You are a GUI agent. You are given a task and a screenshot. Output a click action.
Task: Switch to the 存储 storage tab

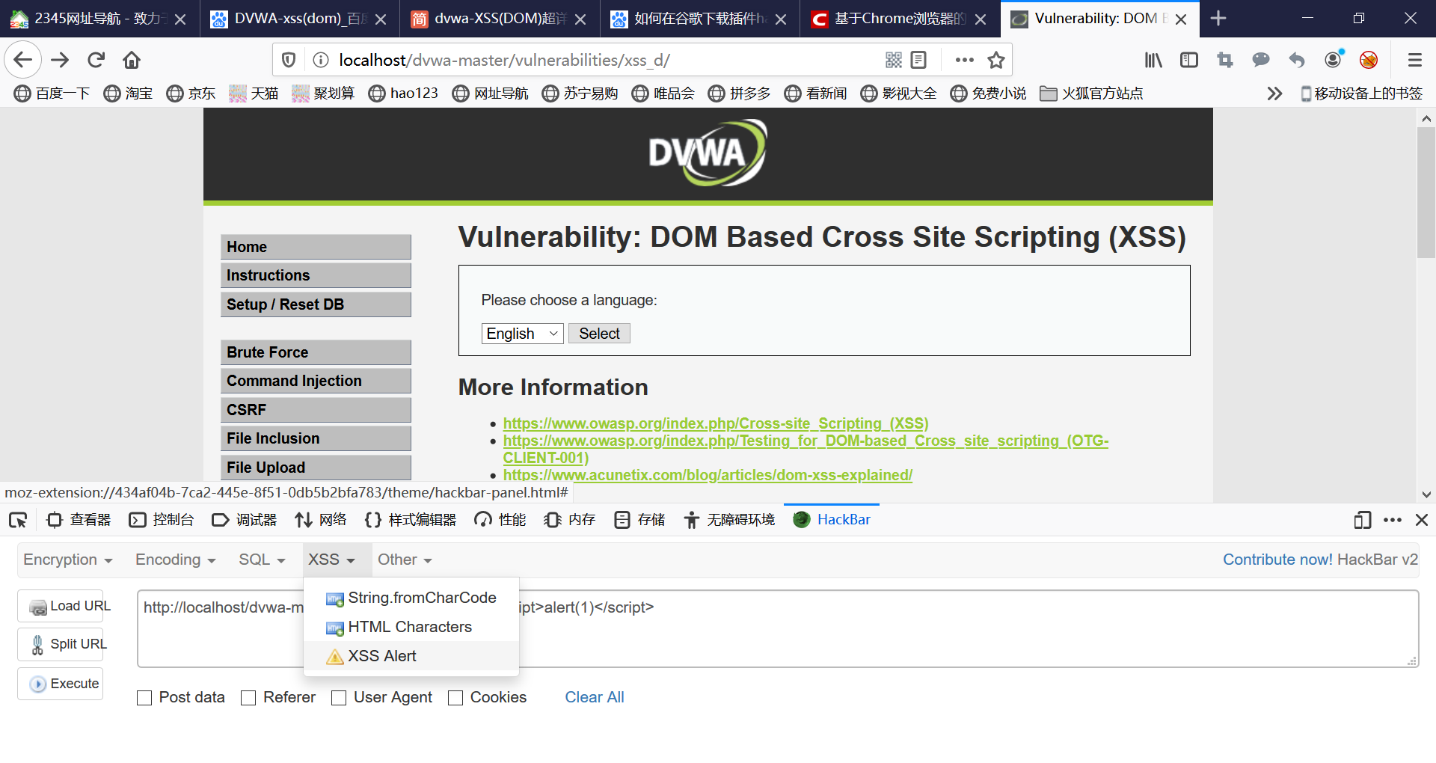[639, 520]
